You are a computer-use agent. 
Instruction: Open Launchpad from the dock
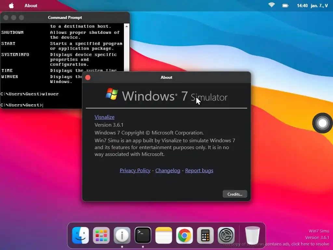pyautogui.click(x=101, y=235)
